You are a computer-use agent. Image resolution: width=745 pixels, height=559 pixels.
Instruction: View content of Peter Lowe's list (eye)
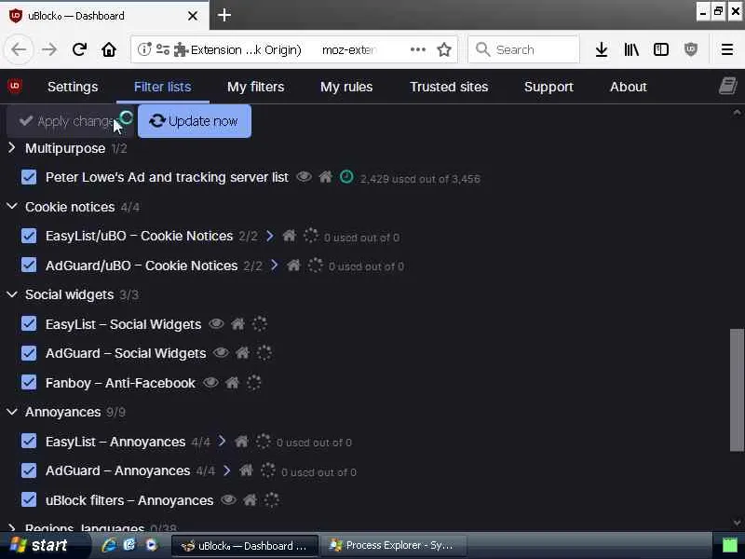(x=305, y=177)
